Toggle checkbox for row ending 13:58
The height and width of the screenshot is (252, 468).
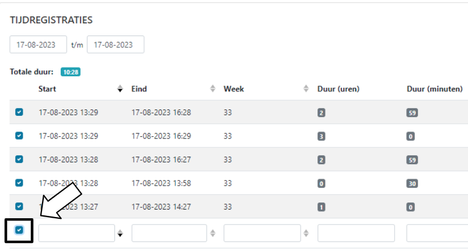pyautogui.click(x=19, y=183)
